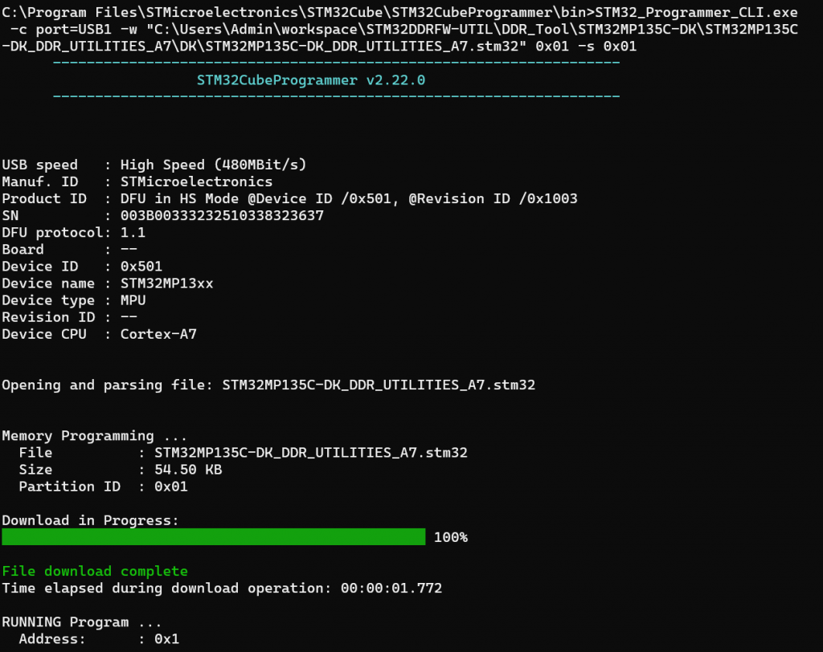
Task: Click the run Address value 0x1
Action: coord(166,638)
